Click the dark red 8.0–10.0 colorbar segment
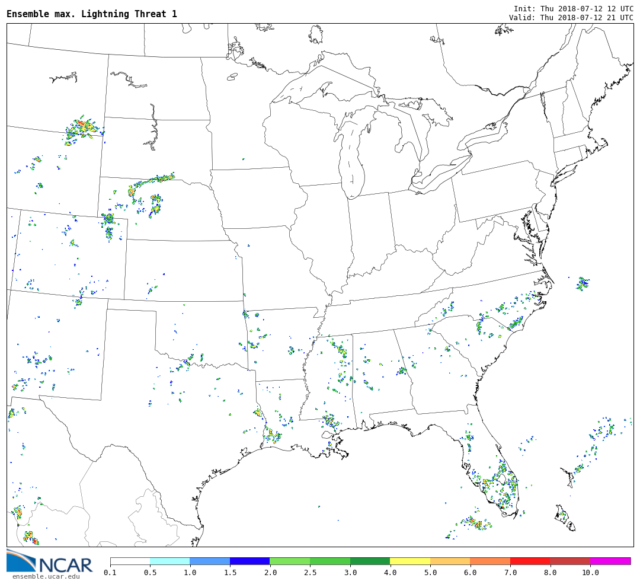 click(x=570, y=561)
